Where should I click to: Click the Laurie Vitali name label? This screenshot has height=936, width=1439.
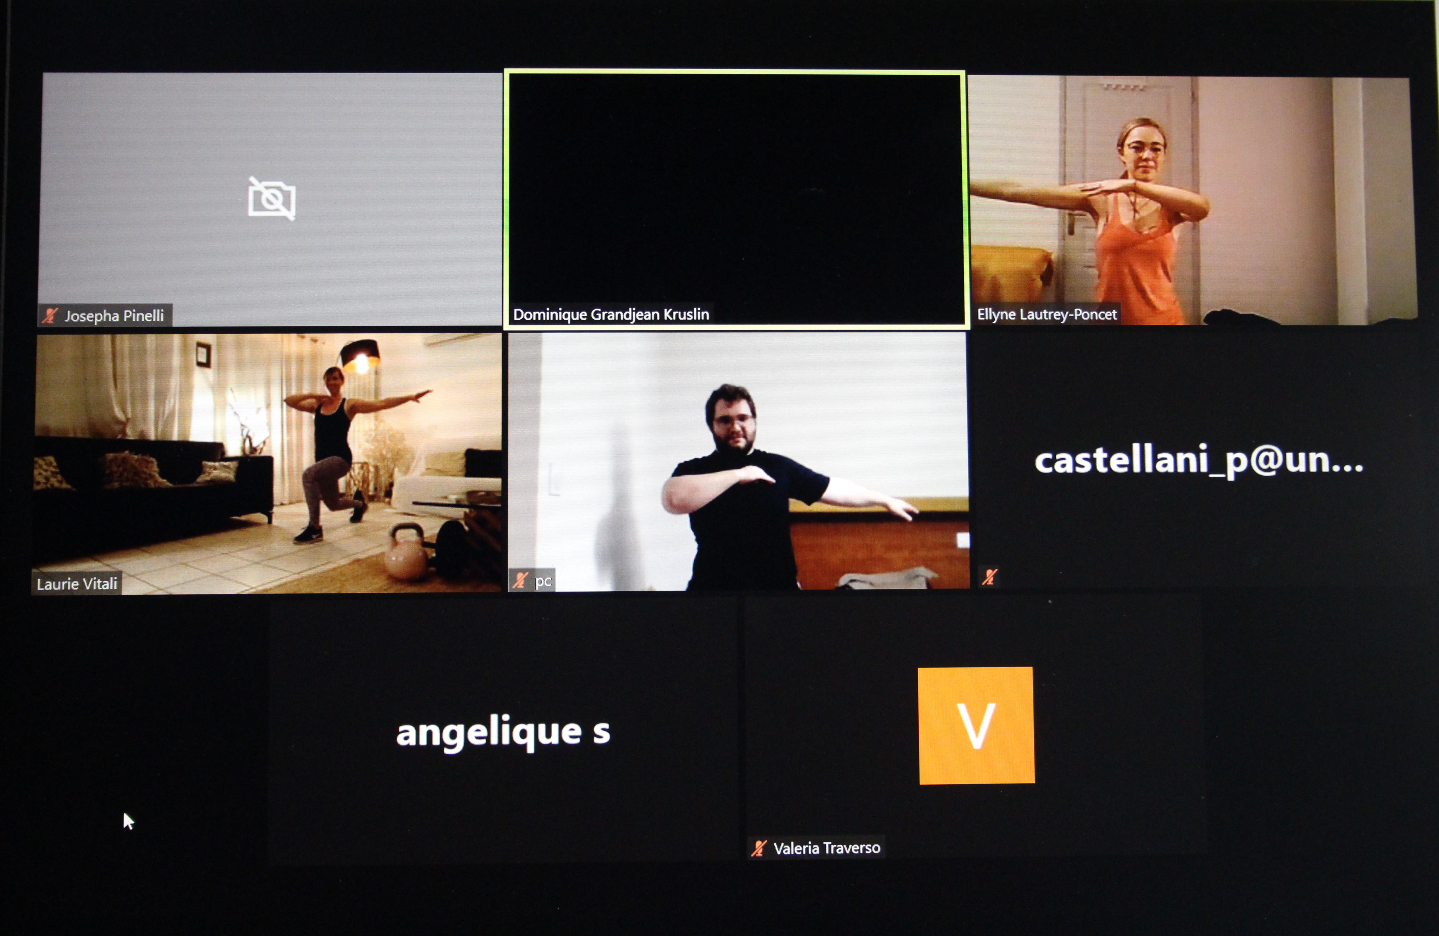tap(77, 584)
